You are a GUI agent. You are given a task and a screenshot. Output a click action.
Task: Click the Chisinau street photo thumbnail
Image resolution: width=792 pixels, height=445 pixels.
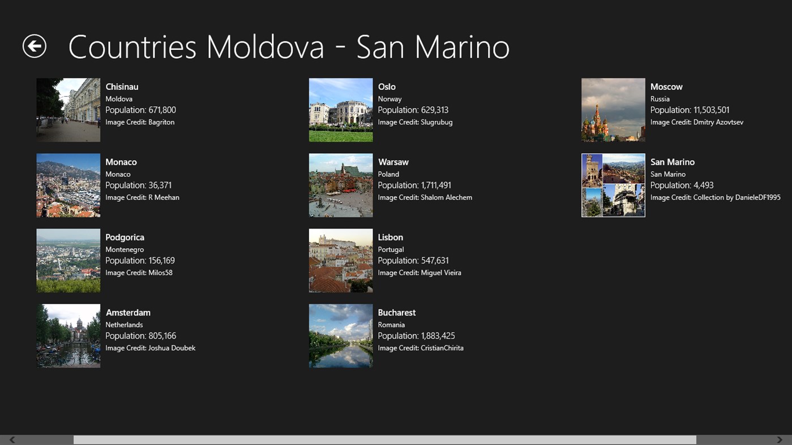68,110
